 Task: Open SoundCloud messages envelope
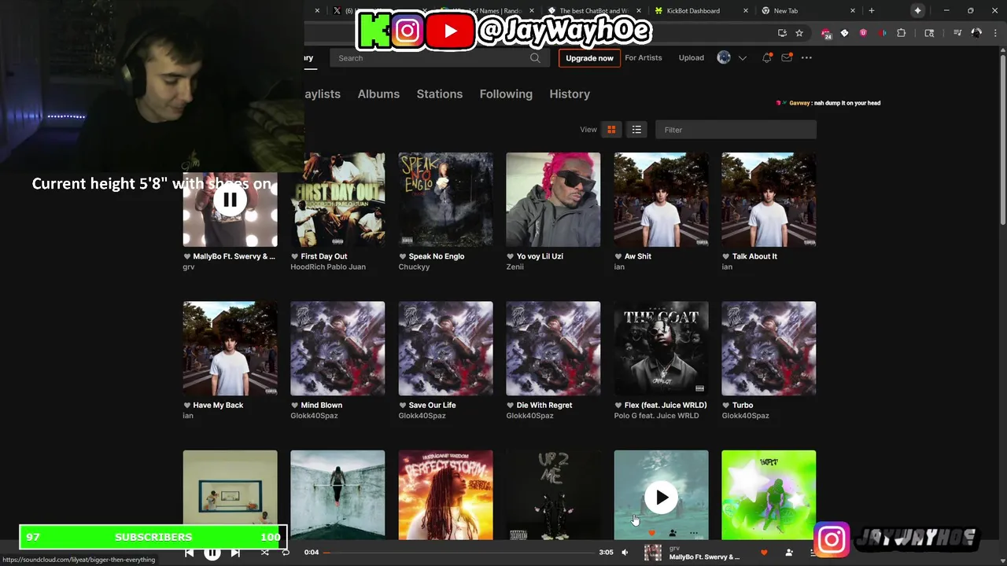click(x=787, y=57)
